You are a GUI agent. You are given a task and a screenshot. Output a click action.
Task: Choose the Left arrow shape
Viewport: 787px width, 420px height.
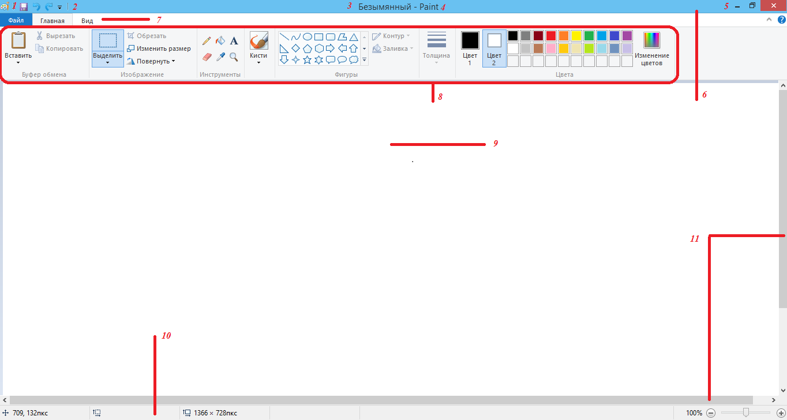(x=342, y=48)
